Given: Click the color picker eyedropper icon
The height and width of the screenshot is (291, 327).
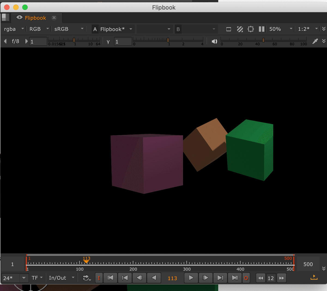Looking at the screenshot, I should 315,41.
